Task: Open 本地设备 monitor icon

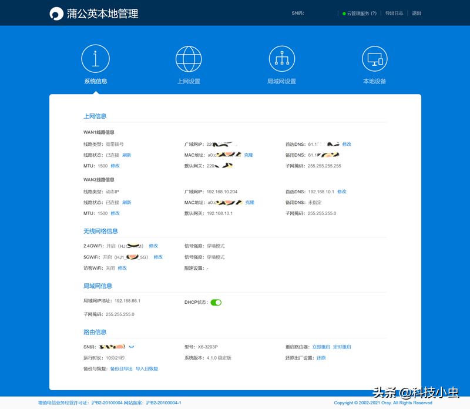Action: click(x=374, y=59)
